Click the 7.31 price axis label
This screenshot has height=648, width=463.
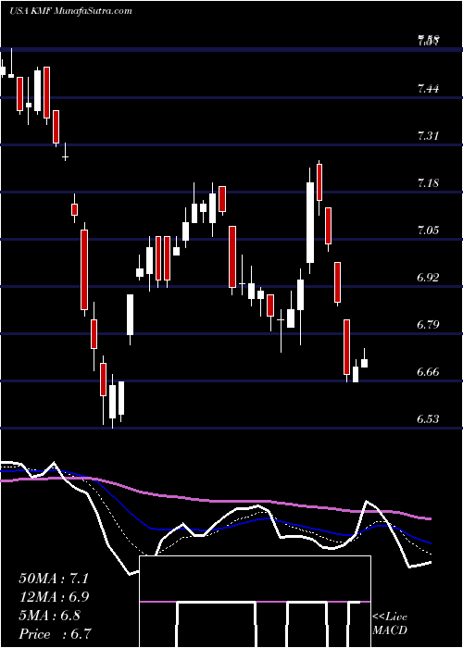pos(428,135)
